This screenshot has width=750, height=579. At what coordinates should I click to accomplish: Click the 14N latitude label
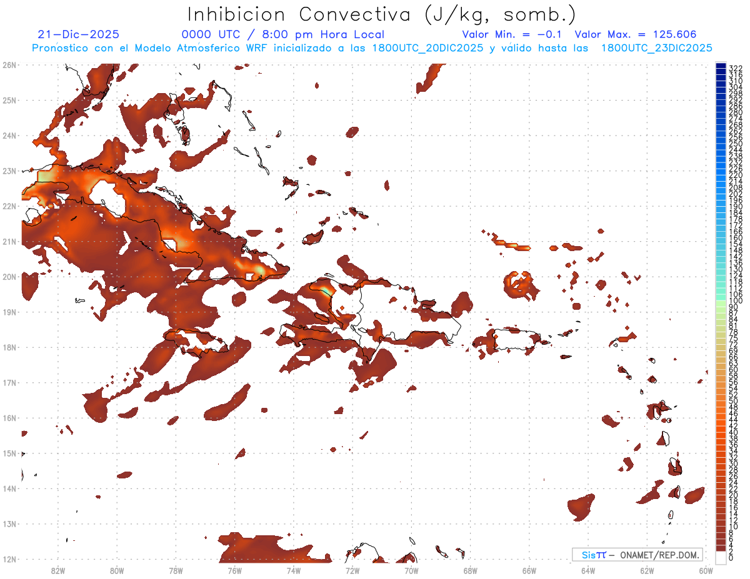9,488
